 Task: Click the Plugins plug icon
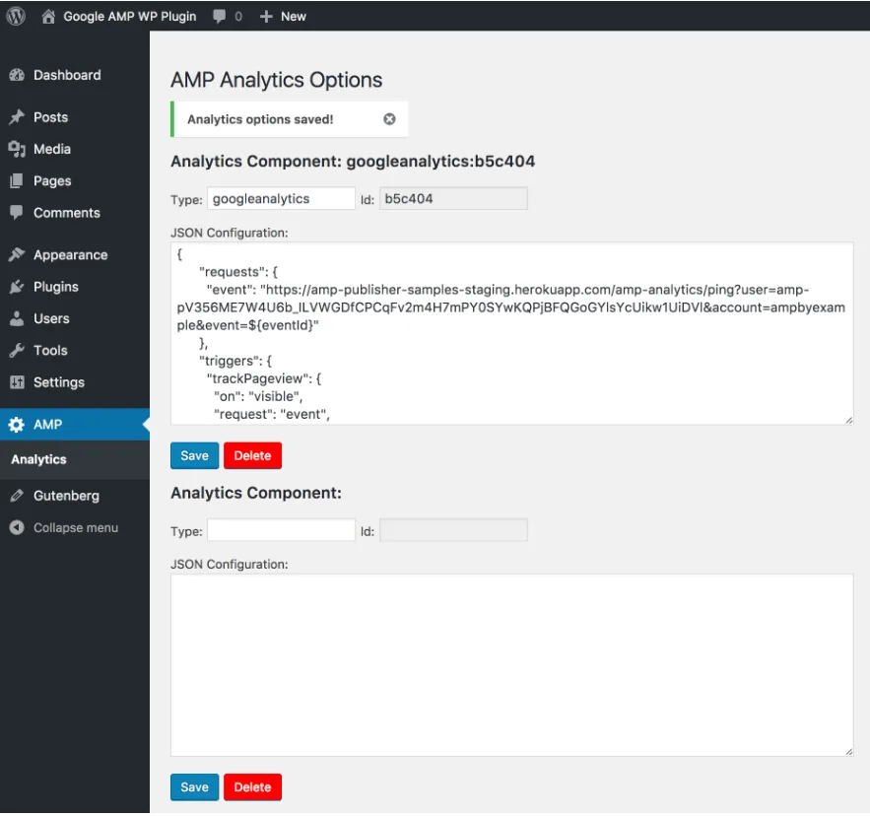pos(17,287)
